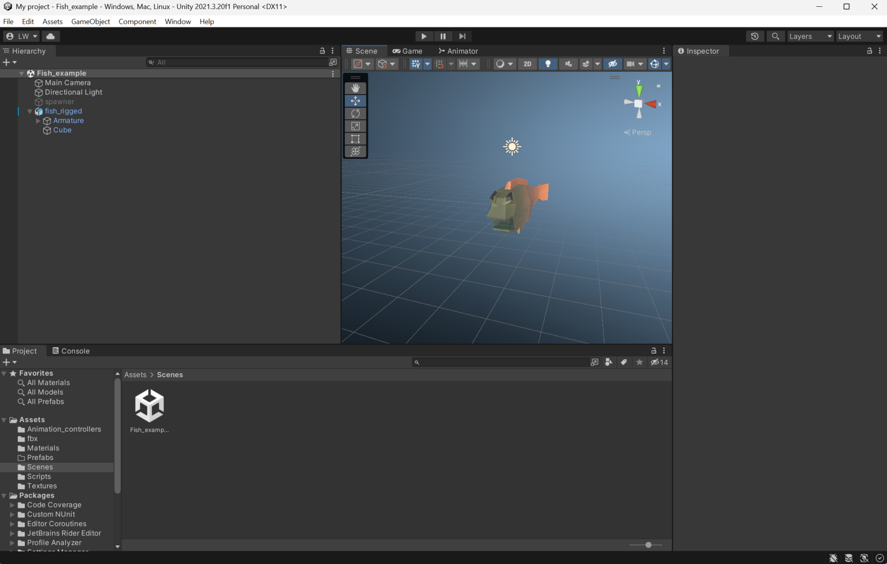887x564 pixels.
Task: Click the Project create plus button
Action: pyautogui.click(x=10, y=362)
